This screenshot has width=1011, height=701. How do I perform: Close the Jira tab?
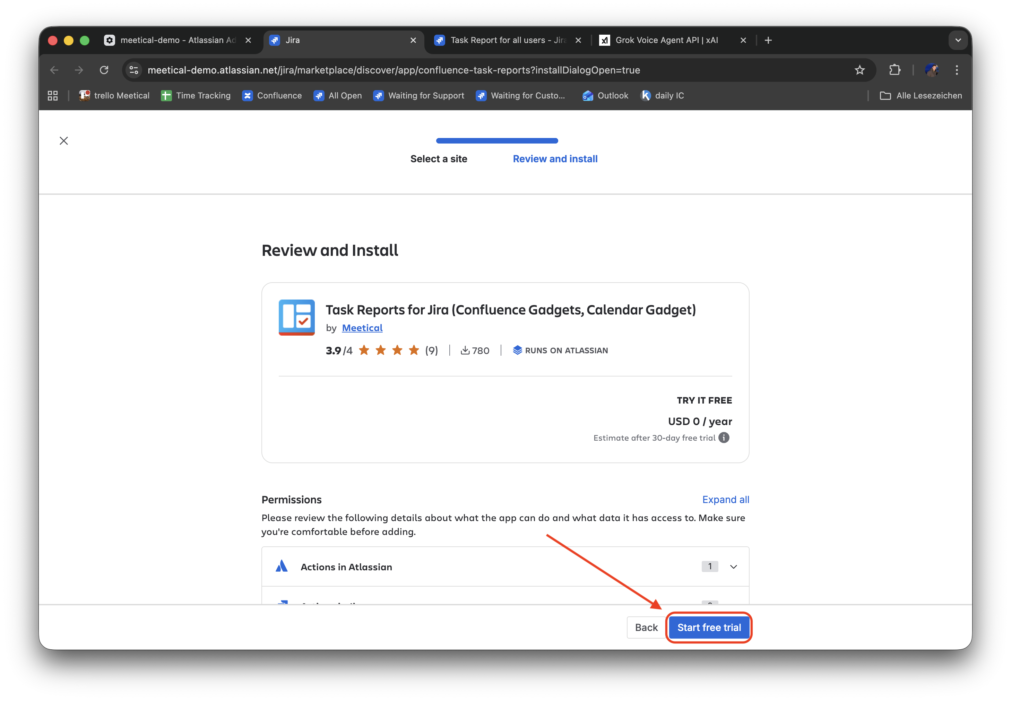(x=413, y=40)
